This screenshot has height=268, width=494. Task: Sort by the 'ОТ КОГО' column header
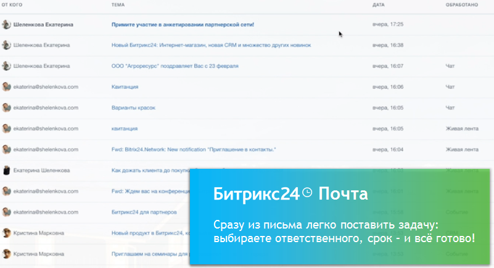[x=12, y=5]
